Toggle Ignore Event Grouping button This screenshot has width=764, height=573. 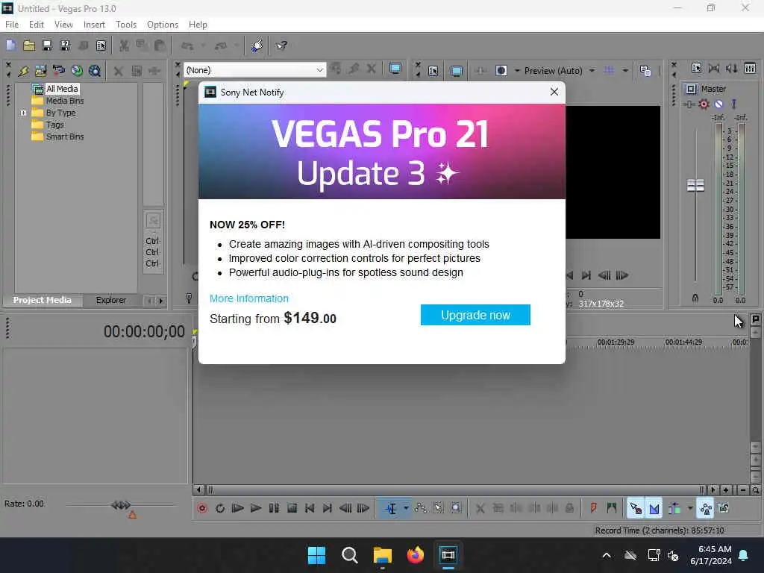point(724,508)
